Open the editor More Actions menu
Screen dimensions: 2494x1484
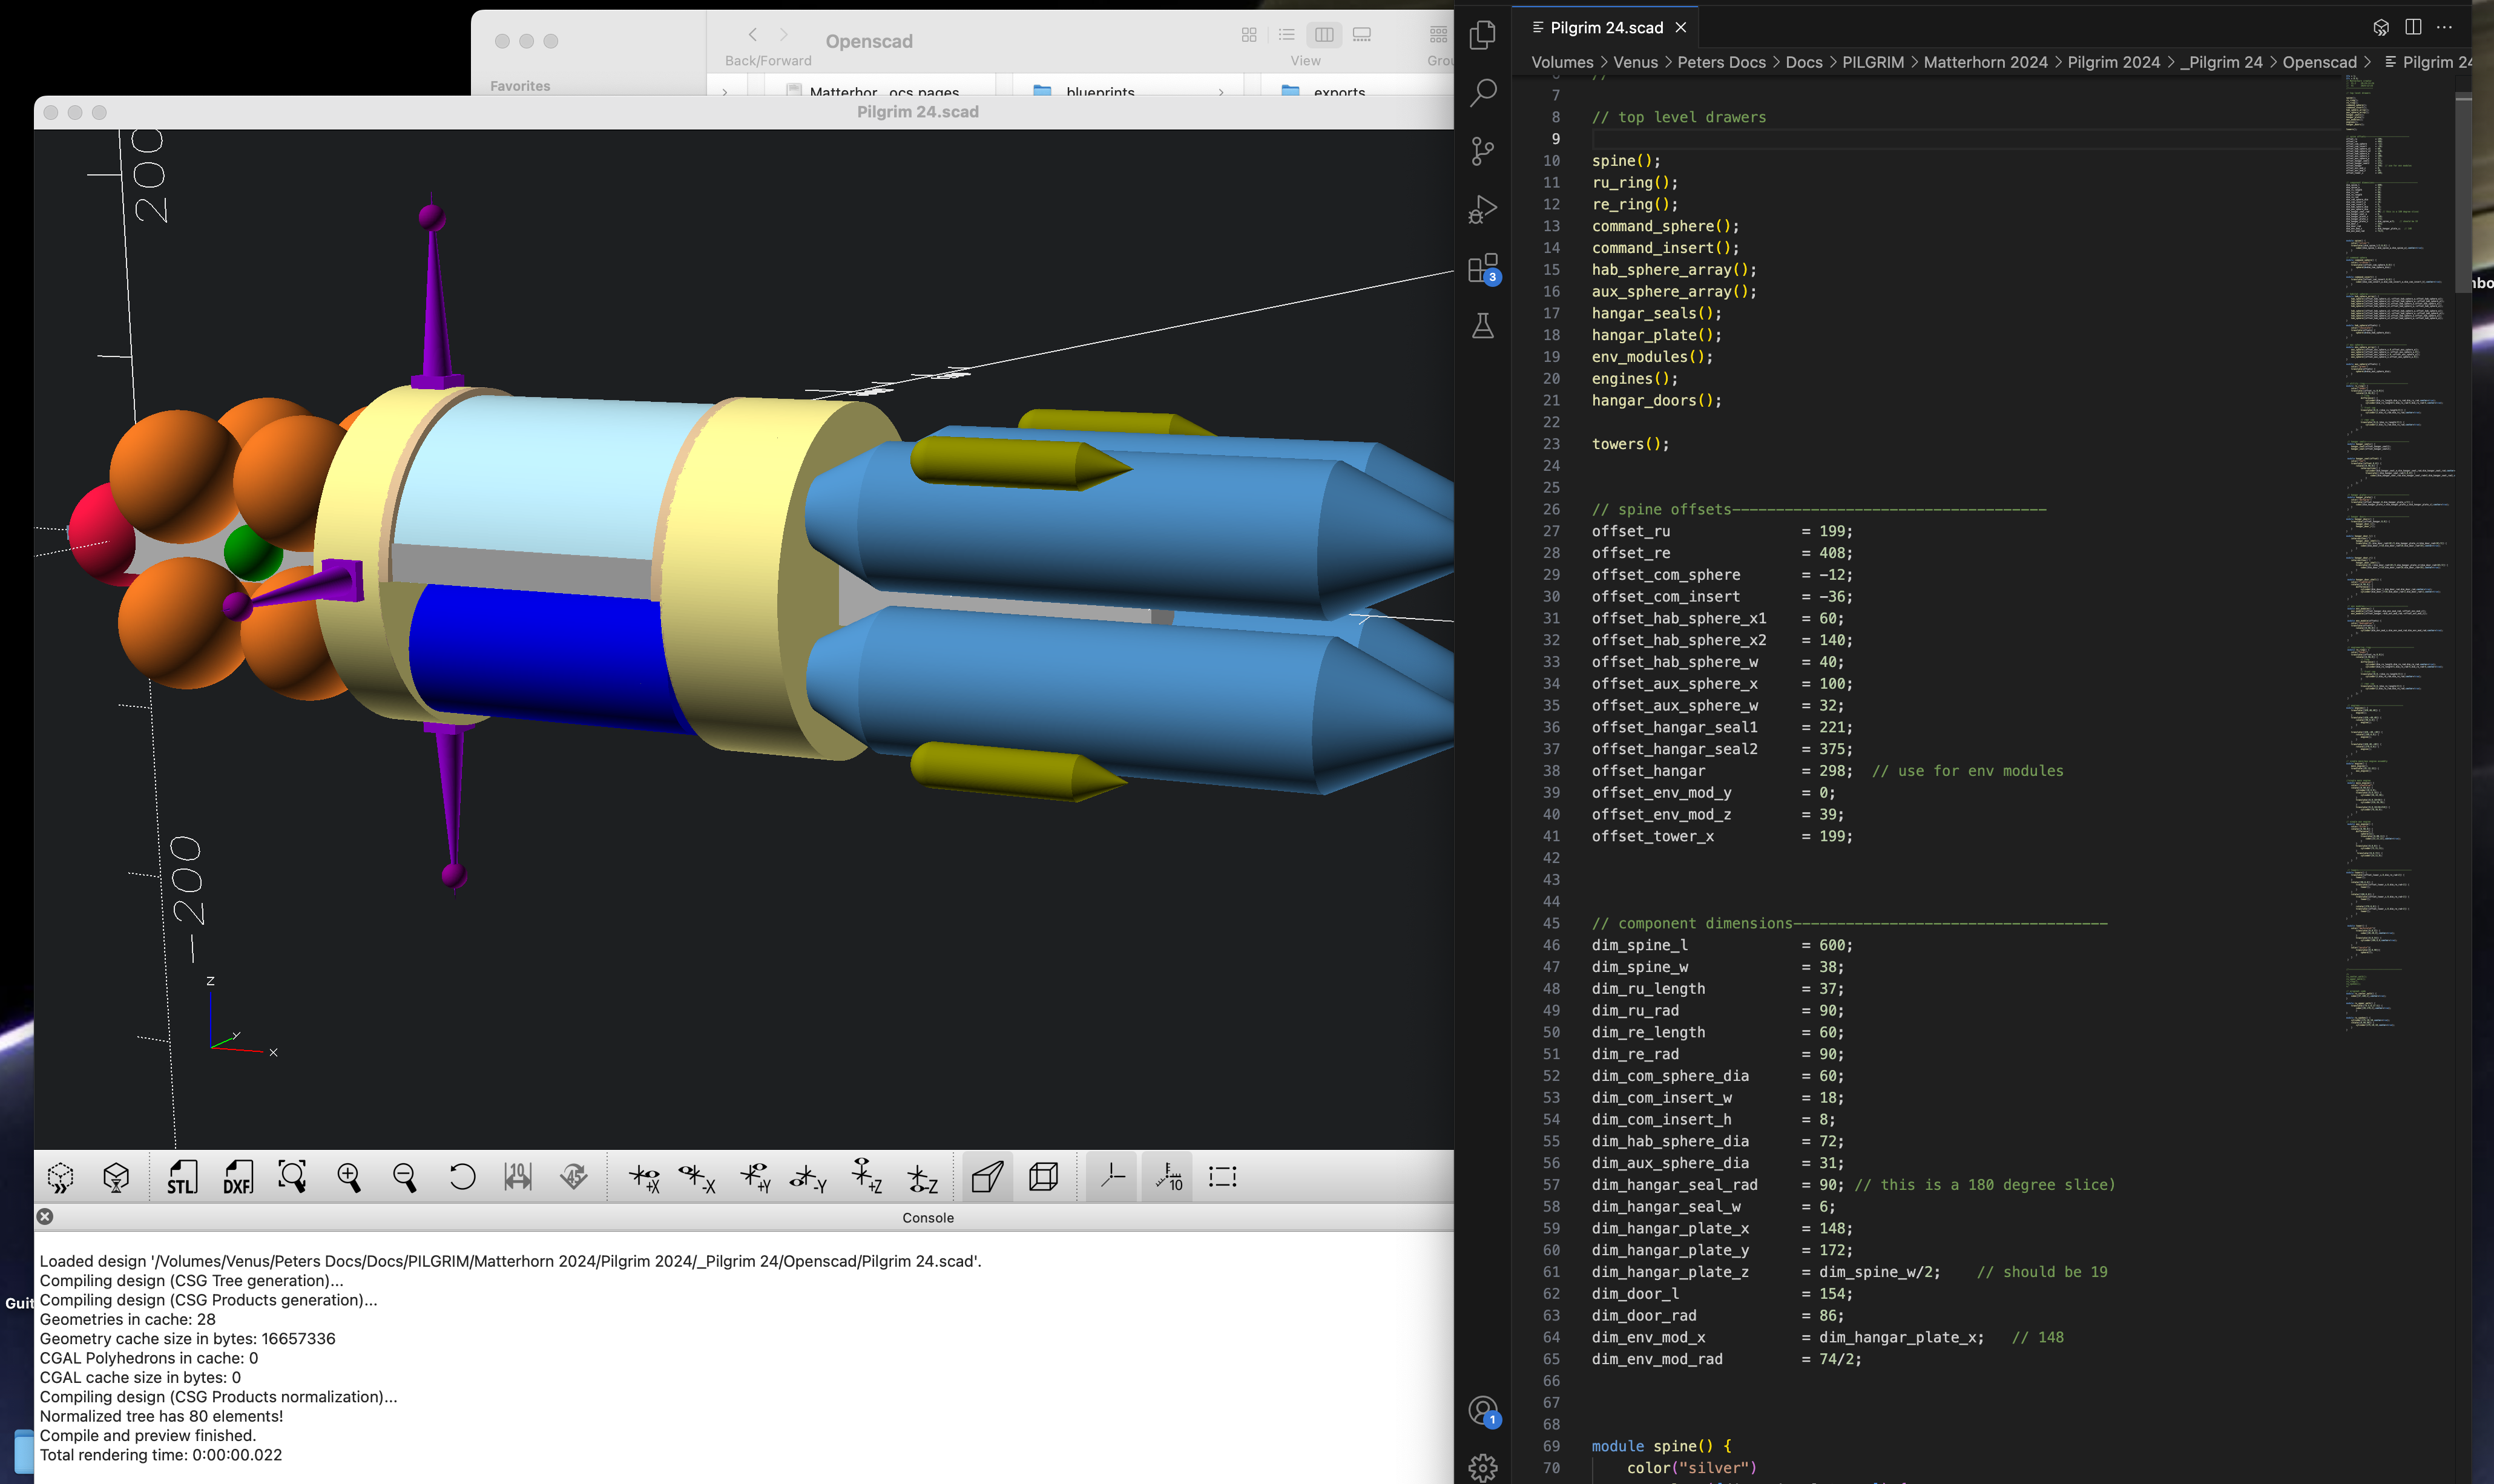coord(2444,27)
